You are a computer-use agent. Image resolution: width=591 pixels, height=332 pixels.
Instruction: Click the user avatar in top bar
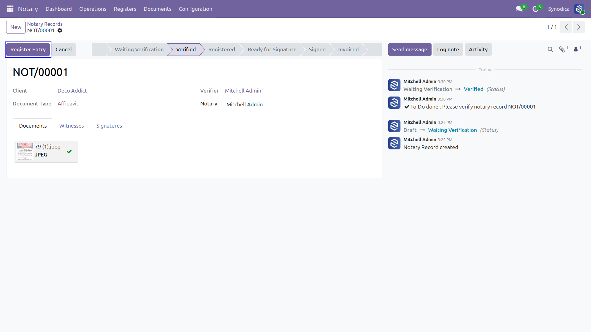[579, 9]
